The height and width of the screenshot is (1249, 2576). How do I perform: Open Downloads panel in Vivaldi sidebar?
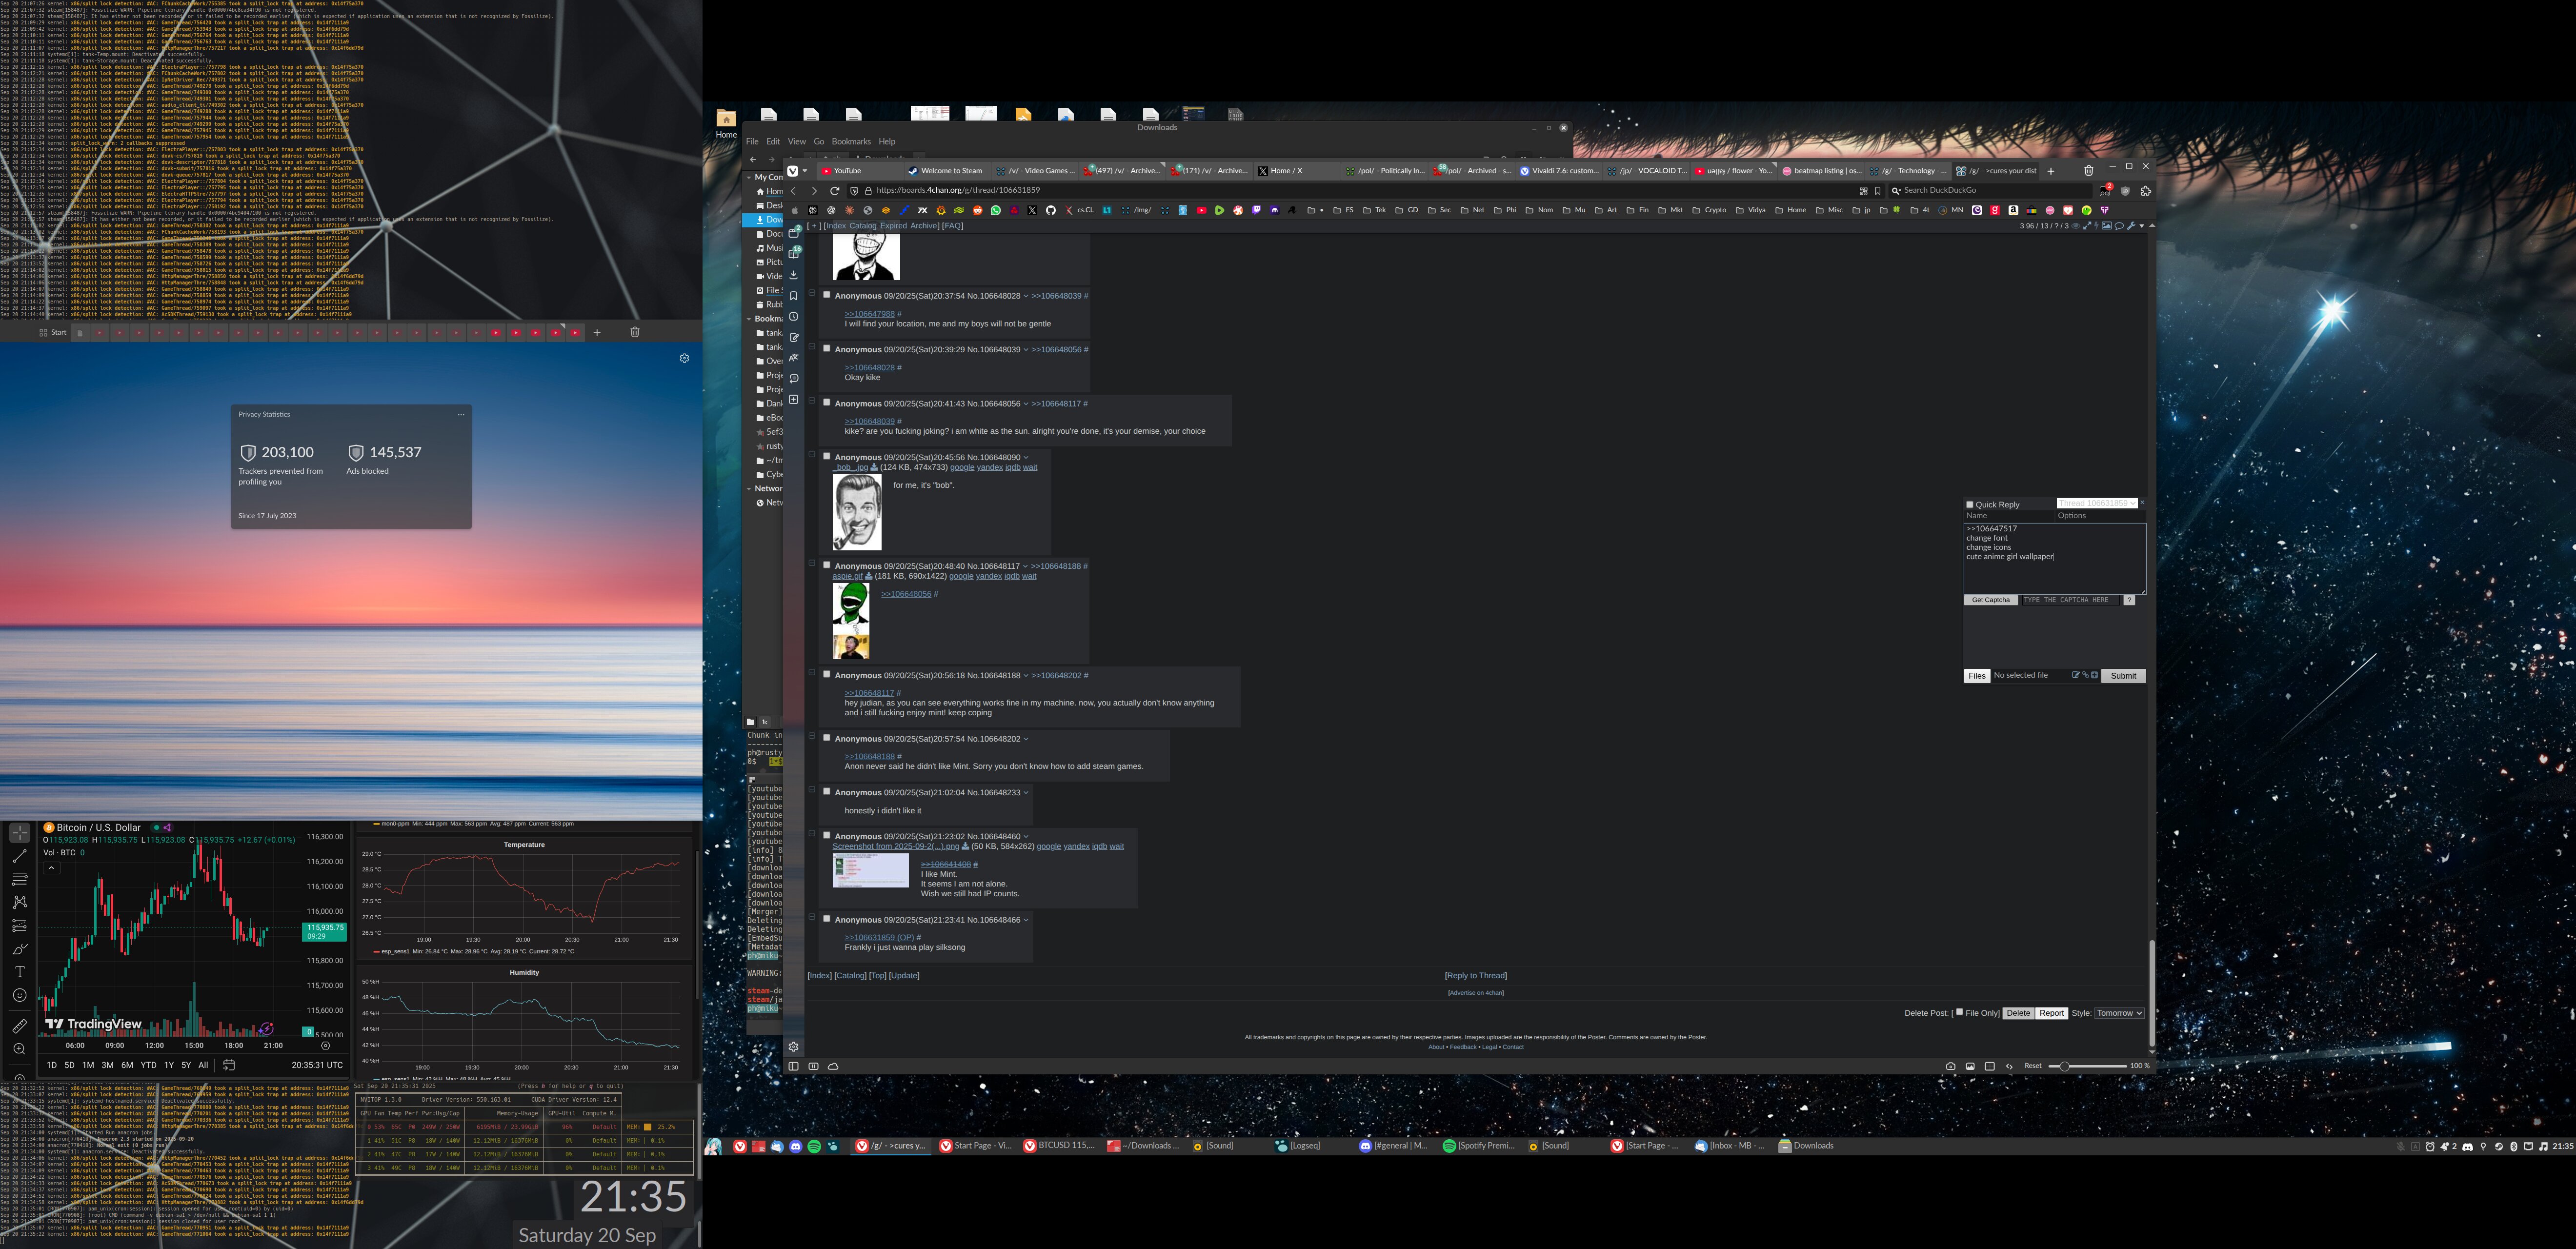coord(794,275)
